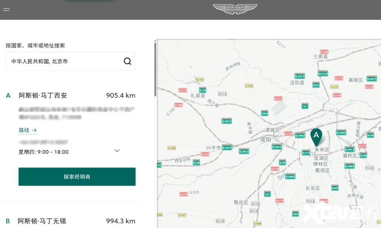
Task: Click the X214 road badge near 礼泉县
Action: pos(222,94)
